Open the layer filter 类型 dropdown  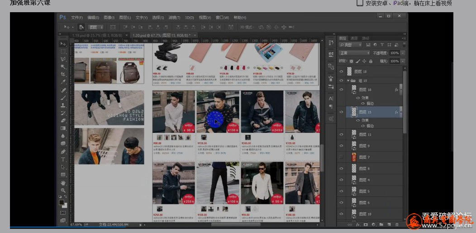click(351, 45)
